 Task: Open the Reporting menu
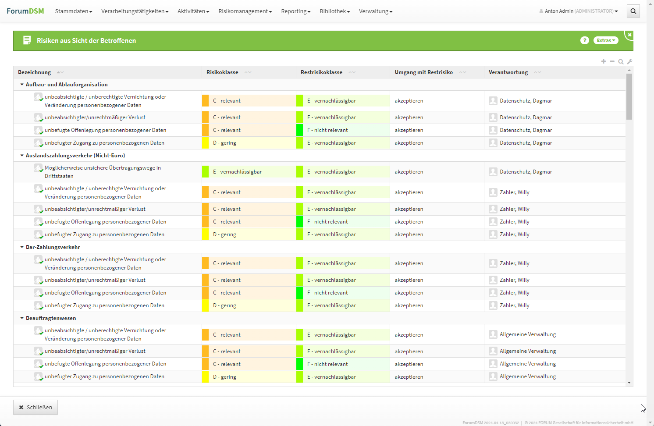tap(295, 11)
